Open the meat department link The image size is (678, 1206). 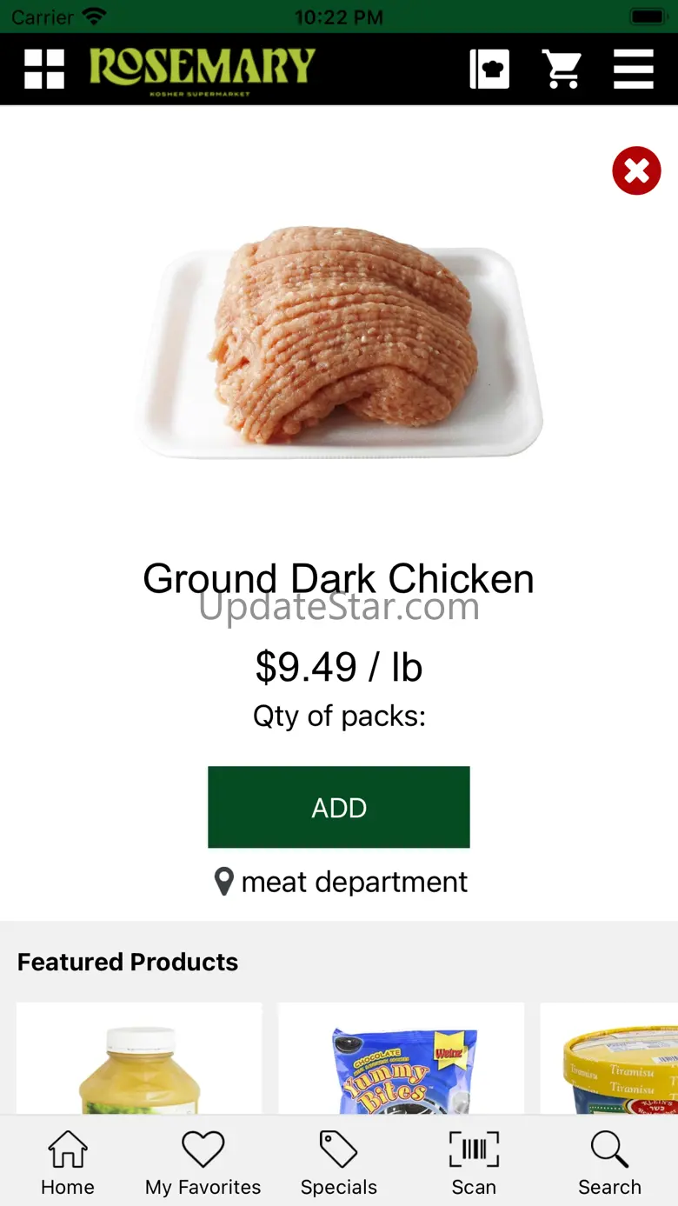click(x=355, y=882)
